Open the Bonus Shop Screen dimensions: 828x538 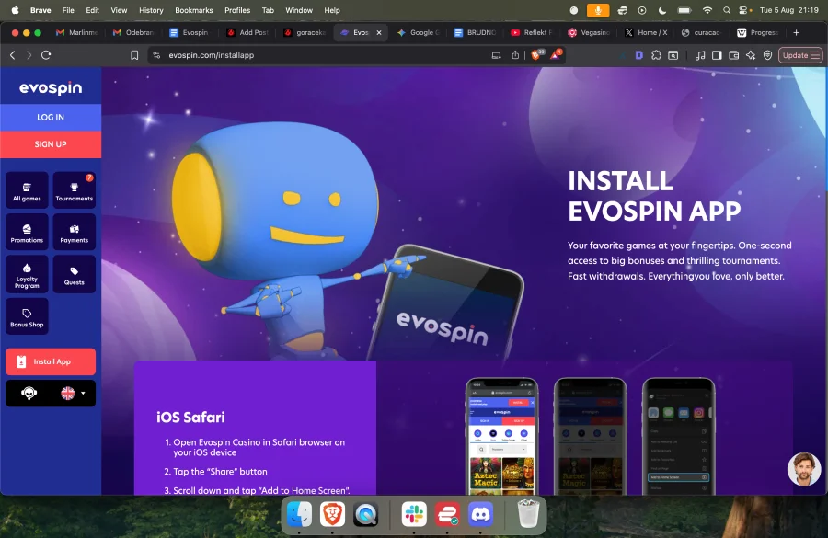(27, 316)
